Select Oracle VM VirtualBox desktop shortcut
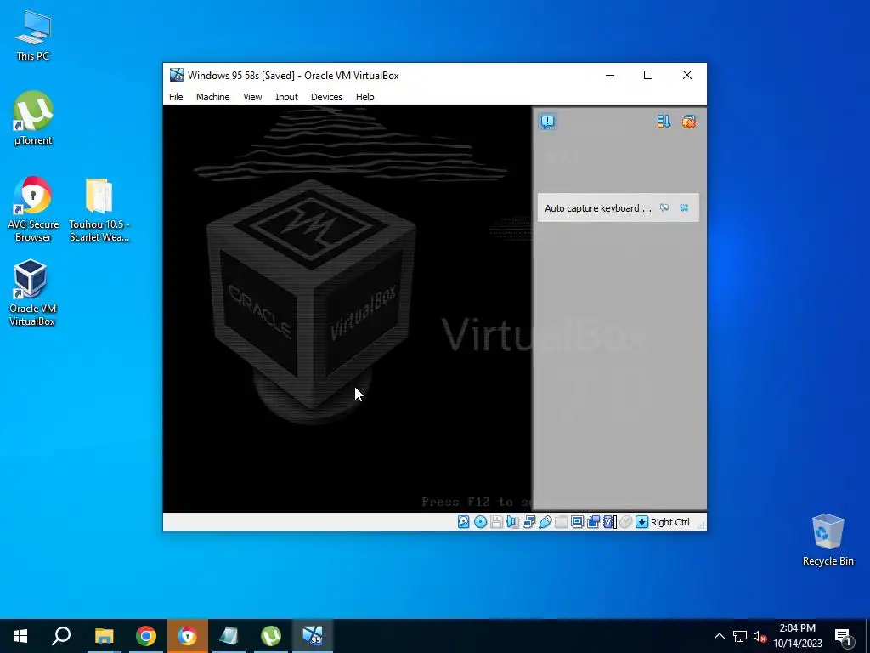 [31, 292]
